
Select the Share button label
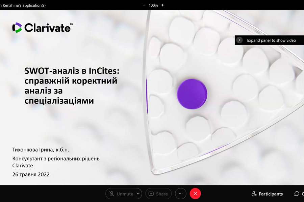point(162,194)
